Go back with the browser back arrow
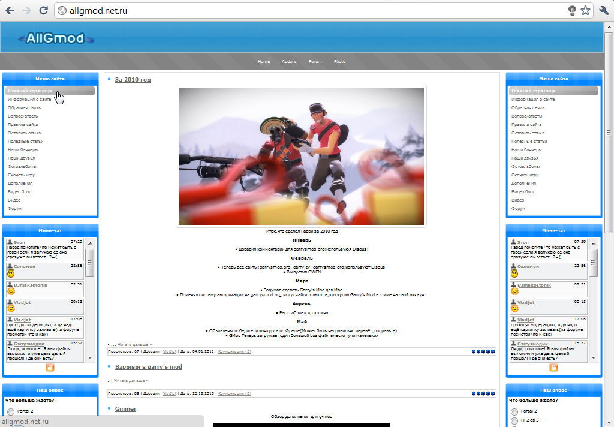 [x=10, y=11]
